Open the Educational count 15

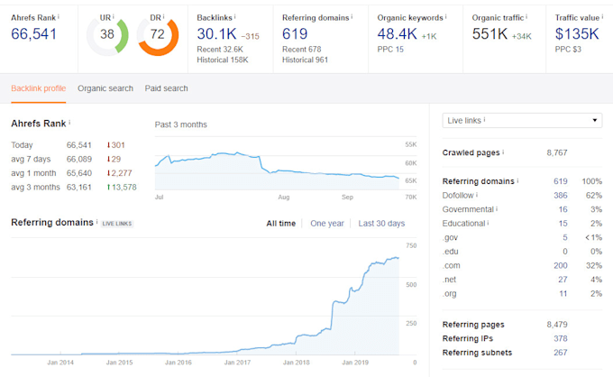tap(563, 224)
